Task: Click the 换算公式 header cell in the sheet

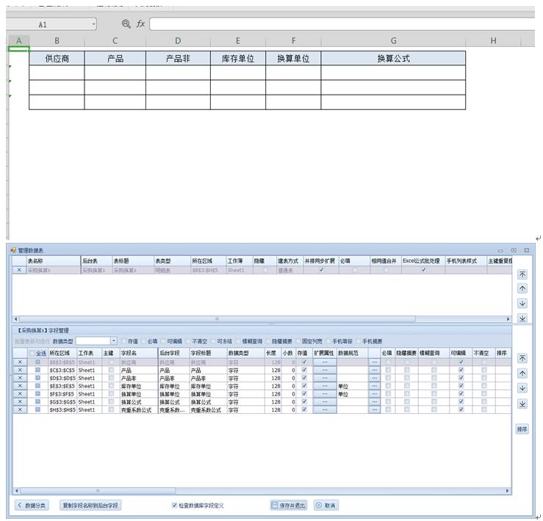Action: click(x=393, y=58)
